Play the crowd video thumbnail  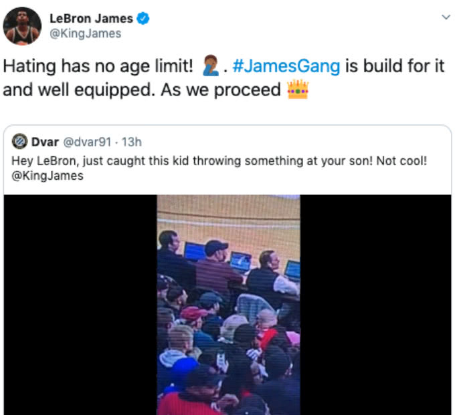click(229, 305)
